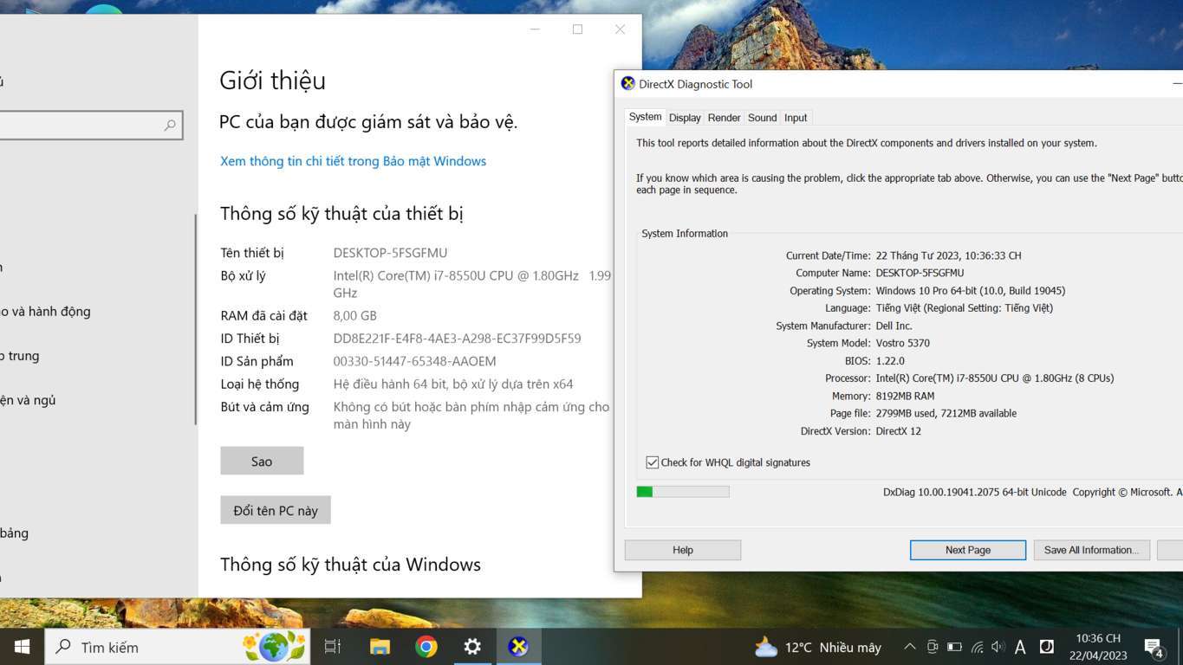The width and height of the screenshot is (1183, 665).
Task: Click the System Manufacturer value Dell Inc.
Action: click(x=894, y=326)
